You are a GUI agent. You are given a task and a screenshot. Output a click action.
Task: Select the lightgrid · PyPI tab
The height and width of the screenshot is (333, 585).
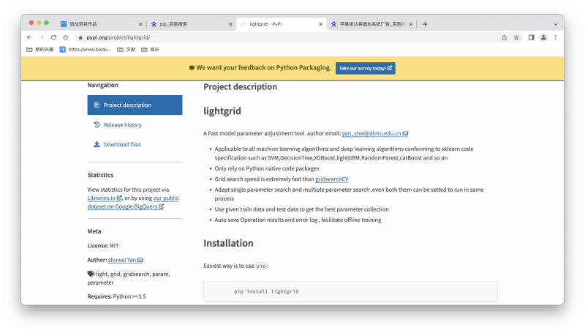pos(282,24)
